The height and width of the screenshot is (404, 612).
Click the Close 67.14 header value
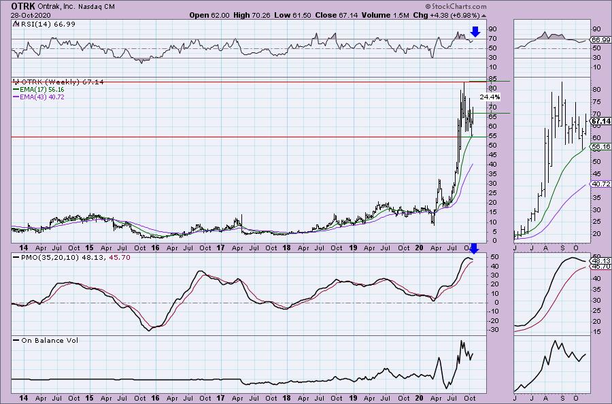(x=336, y=15)
